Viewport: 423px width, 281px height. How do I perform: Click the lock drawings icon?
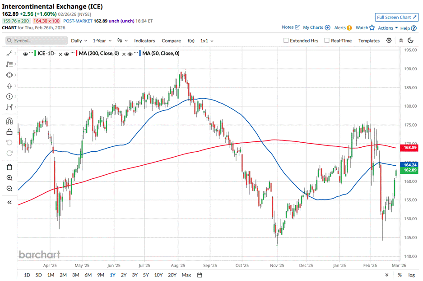[x=9, y=132]
